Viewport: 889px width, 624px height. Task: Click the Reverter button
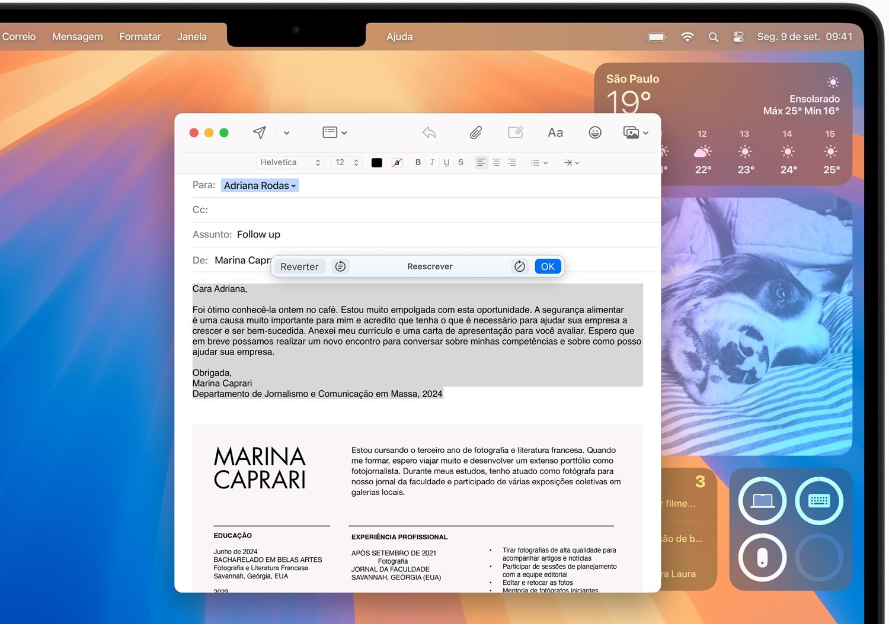click(x=299, y=266)
